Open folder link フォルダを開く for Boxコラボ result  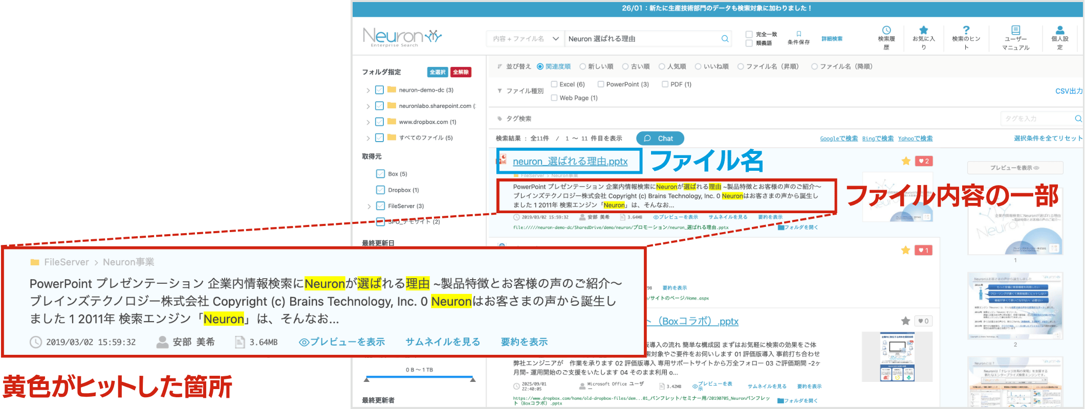point(797,401)
